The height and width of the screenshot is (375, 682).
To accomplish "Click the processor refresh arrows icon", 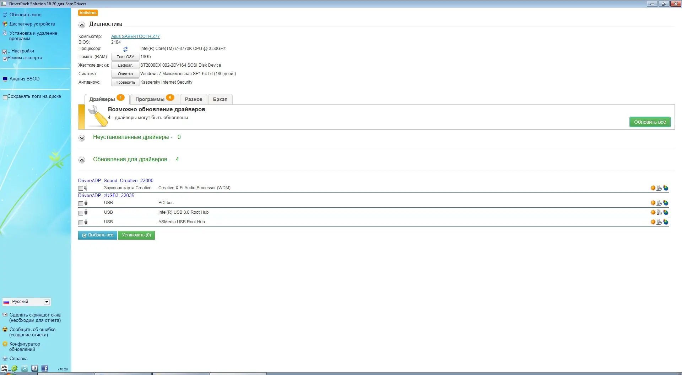I will tap(125, 49).
